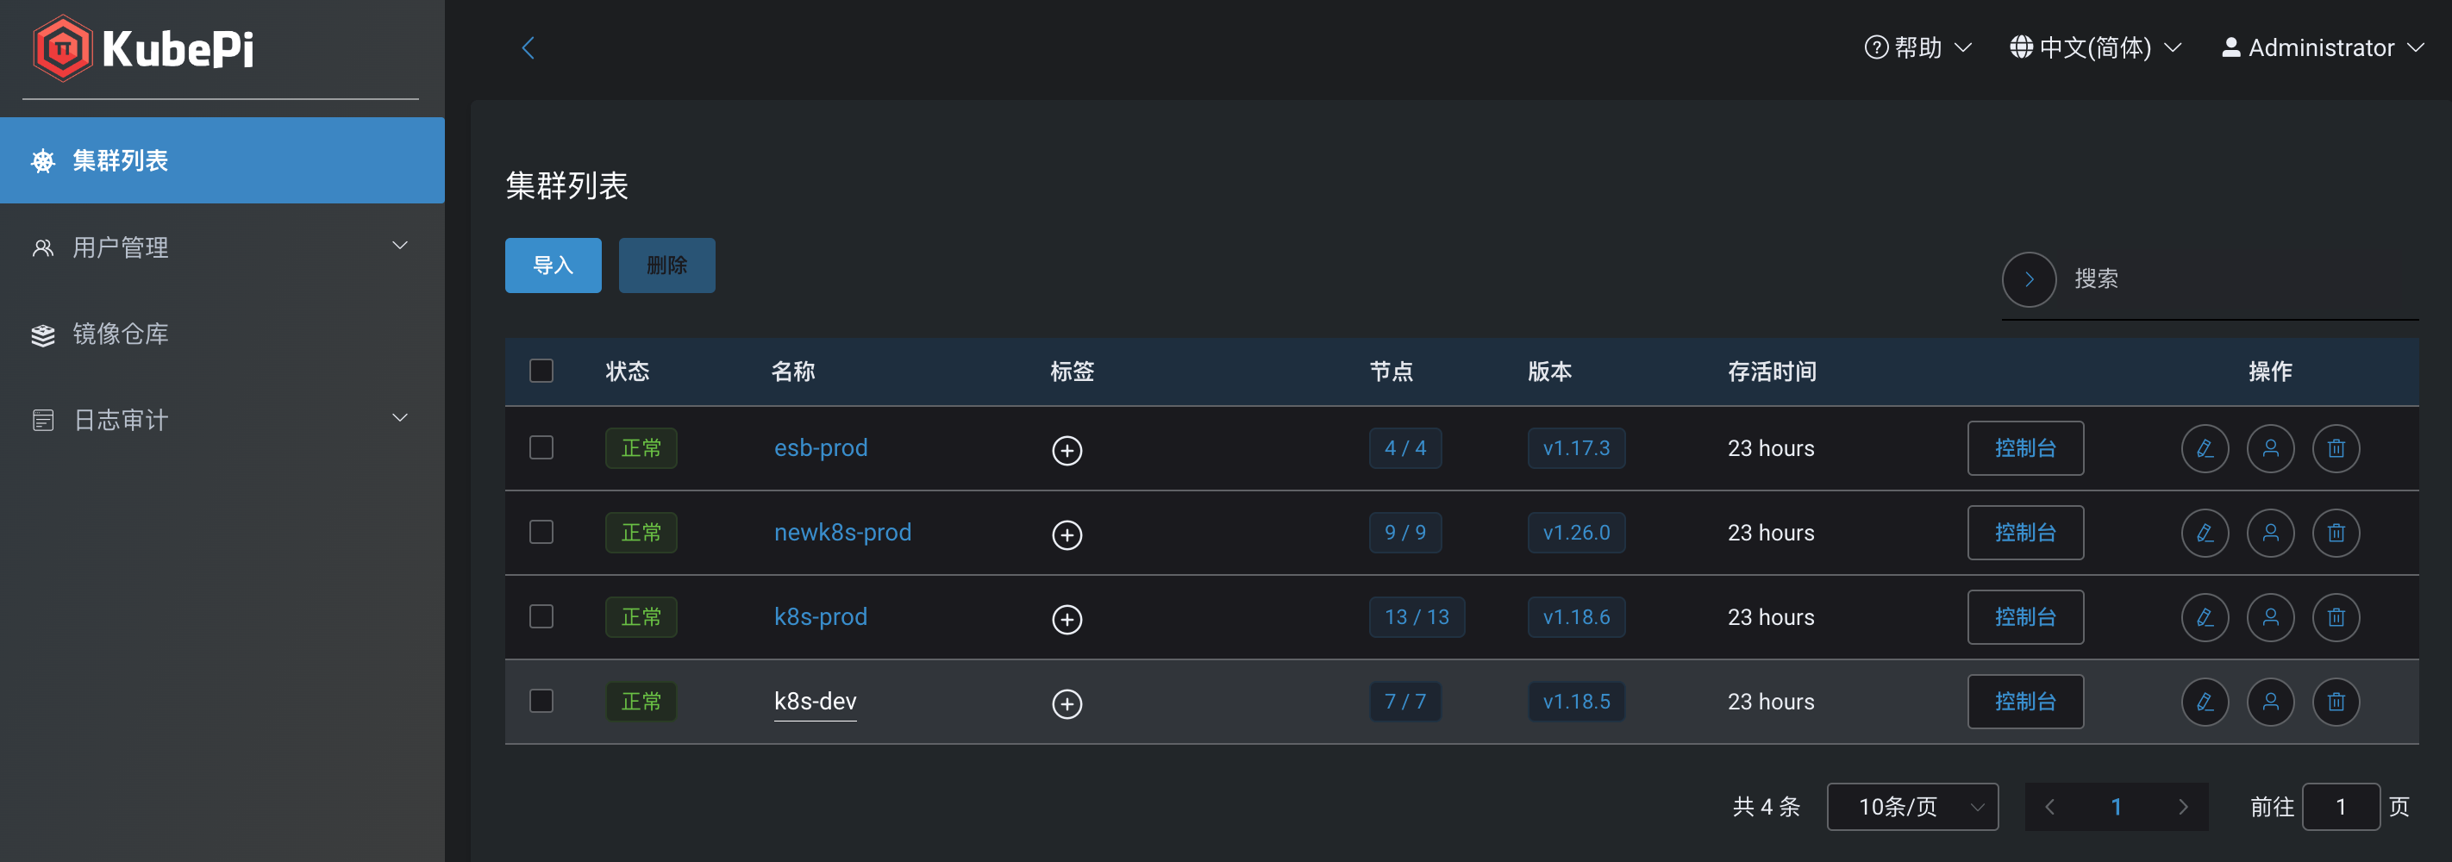Click the go-to page number field
This screenshot has width=2452, height=862.
pos(2340,807)
